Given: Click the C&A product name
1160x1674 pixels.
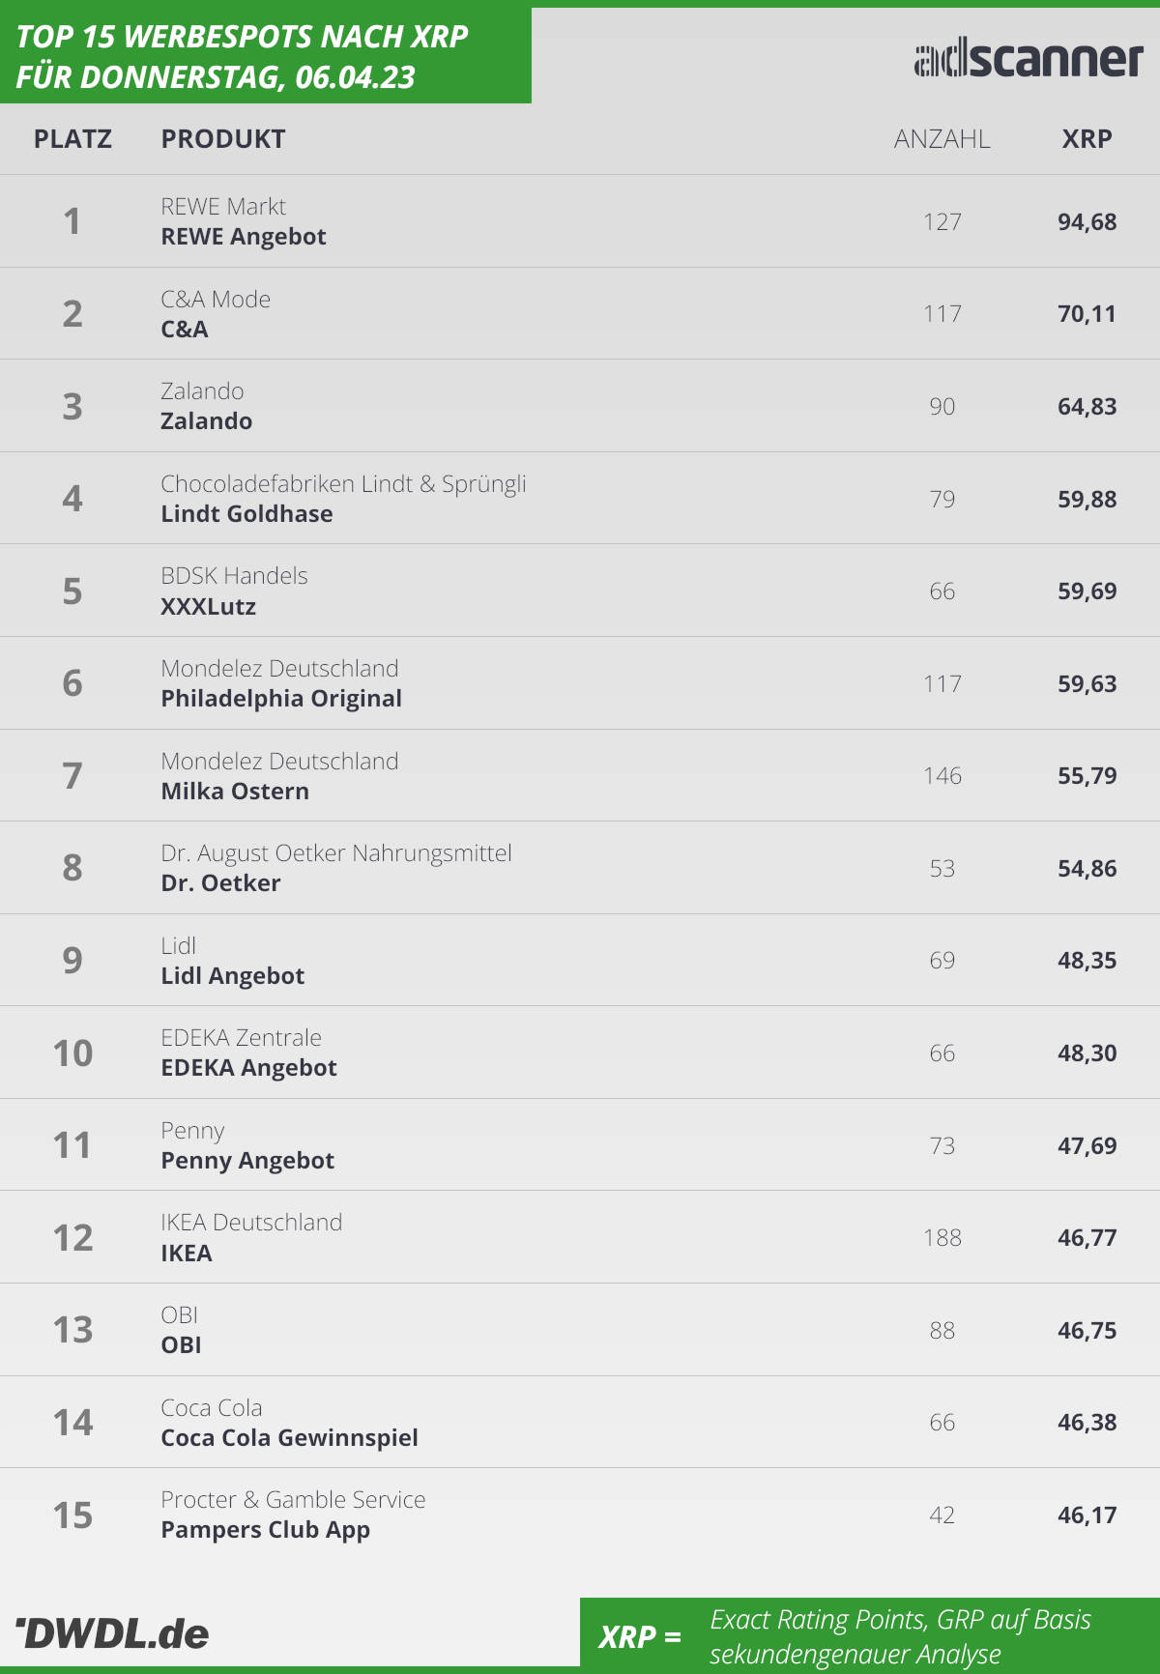Looking at the screenshot, I should pyautogui.click(x=185, y=330).
